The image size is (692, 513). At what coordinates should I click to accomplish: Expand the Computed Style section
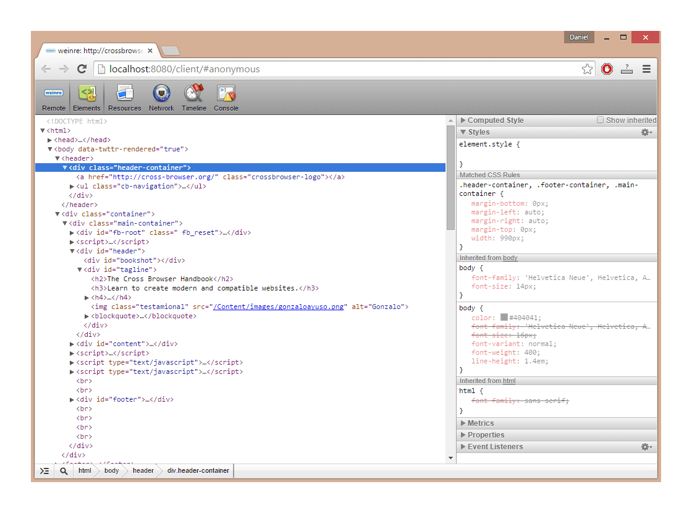click(x=495, y=121)
